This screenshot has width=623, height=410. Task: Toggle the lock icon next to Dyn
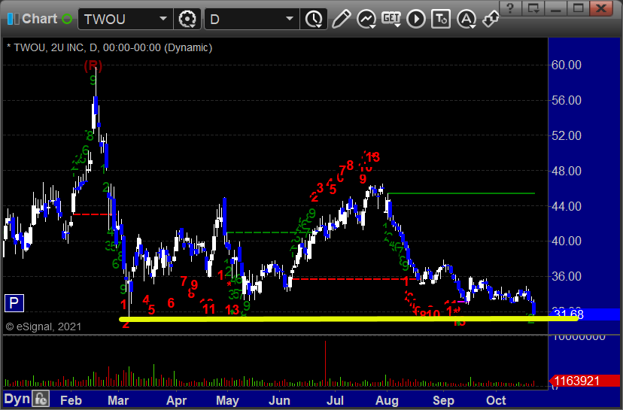[41, 399]
